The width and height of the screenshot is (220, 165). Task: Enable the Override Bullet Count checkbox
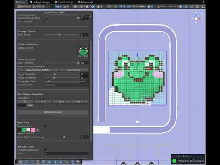(45, 150)
